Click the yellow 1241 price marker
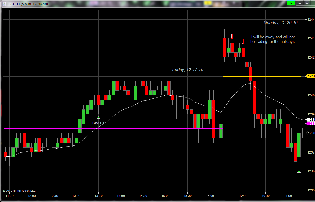315x202 pixels. (x=310, y=76)
